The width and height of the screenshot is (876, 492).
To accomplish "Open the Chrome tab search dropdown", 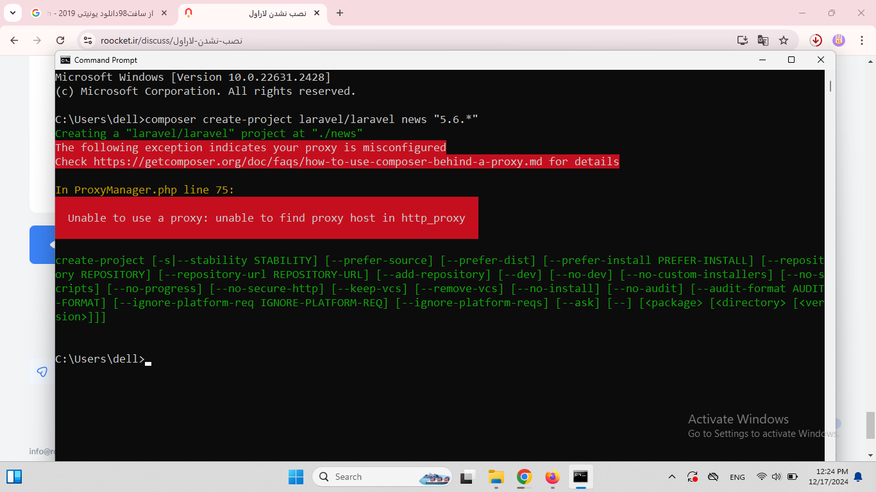I will tap(12, 13).
